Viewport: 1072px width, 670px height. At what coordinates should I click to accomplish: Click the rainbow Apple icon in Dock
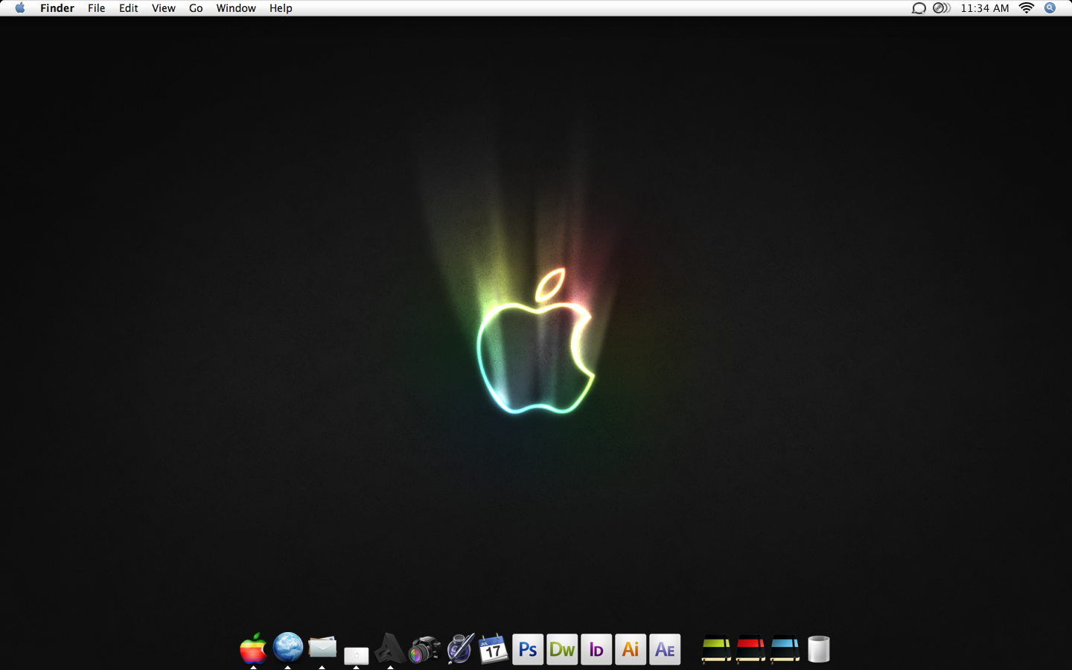(253, 648)
